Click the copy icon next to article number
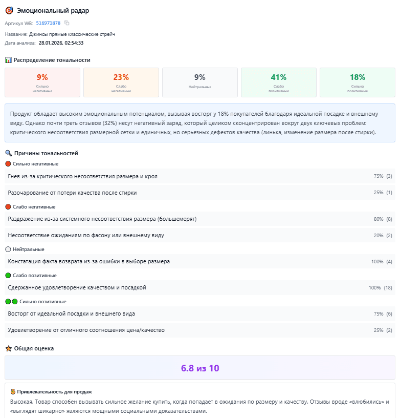 coord(67,23)
